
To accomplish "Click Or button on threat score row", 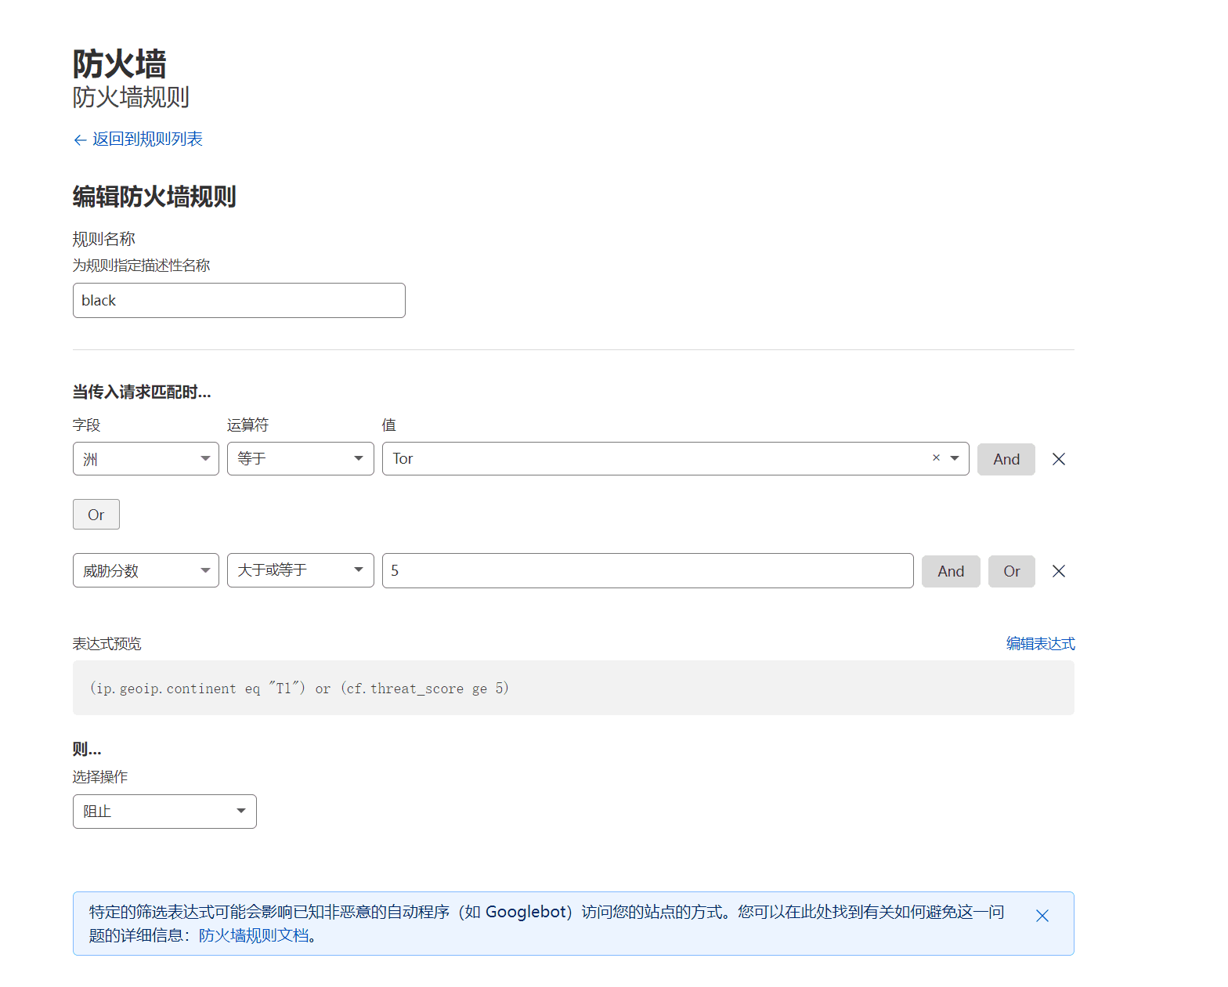I will coord(1011,571).
